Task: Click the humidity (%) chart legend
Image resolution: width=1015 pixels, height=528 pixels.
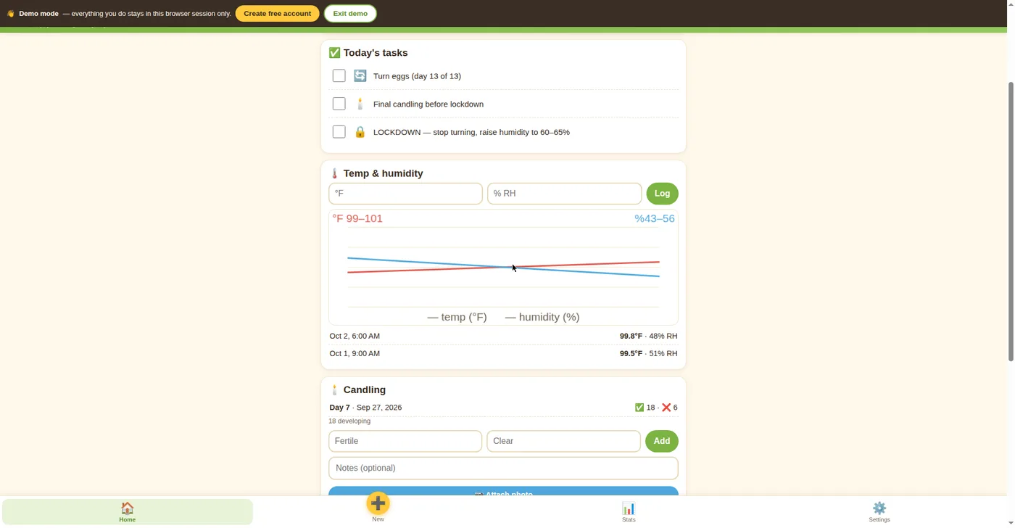Action: pyautogui.click(x=542, y=317)
